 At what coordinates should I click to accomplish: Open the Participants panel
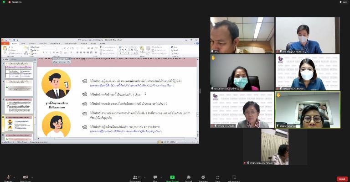[x=135, y=178]
